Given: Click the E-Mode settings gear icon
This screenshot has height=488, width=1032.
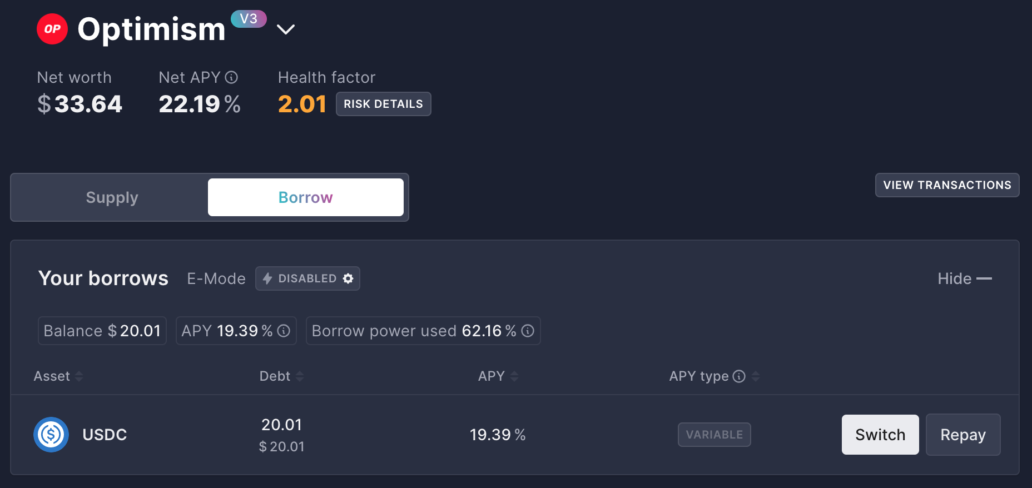Looking at the screenshot, I should click(x=348, y=278).
